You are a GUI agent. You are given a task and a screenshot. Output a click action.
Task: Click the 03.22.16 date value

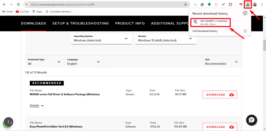tap(155, 94)
